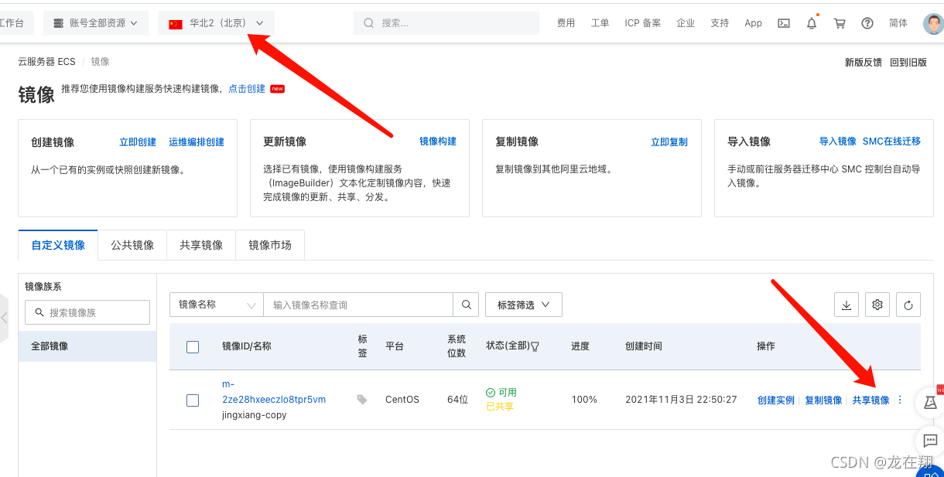Viewport: 944px width, 477px height.
Task: Click 立即复制 link
Action: point(669,142)
